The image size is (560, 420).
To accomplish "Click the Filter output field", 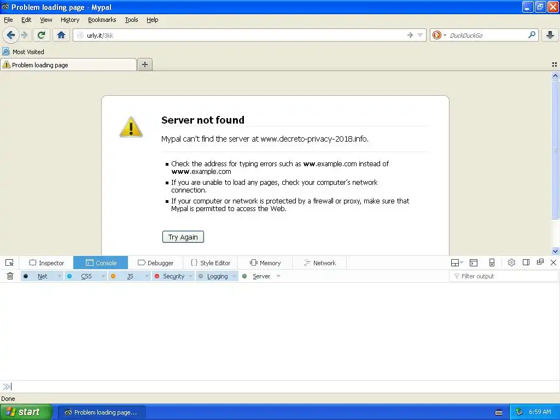I will tap(504, 276).
